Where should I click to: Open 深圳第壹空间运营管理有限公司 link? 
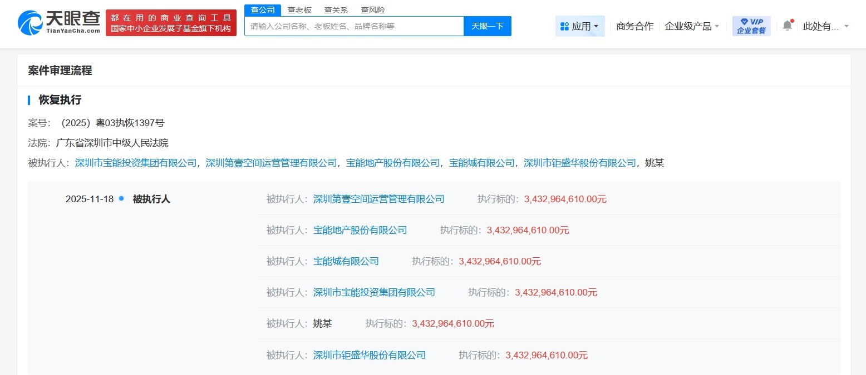tap(270, 163)
